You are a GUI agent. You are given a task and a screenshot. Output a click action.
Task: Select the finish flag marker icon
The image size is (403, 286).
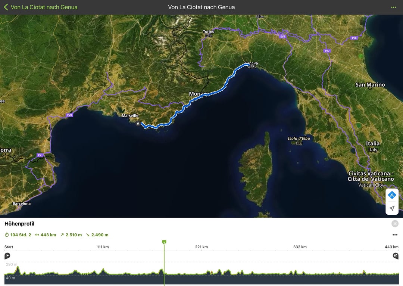click(x=396, y=256)
